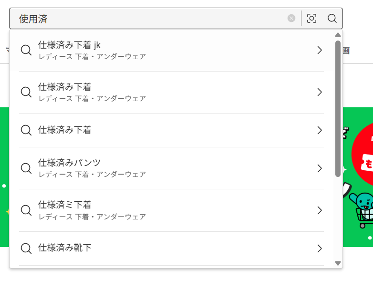The image size is (373, 290).
Task: Open image search via the camera icon
Action: (x=311, y=19)
